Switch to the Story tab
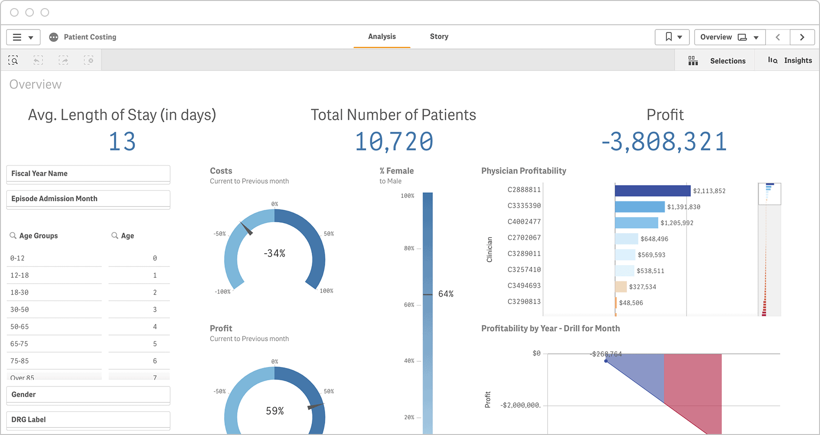The image size is (820, 435). [439, 36]
